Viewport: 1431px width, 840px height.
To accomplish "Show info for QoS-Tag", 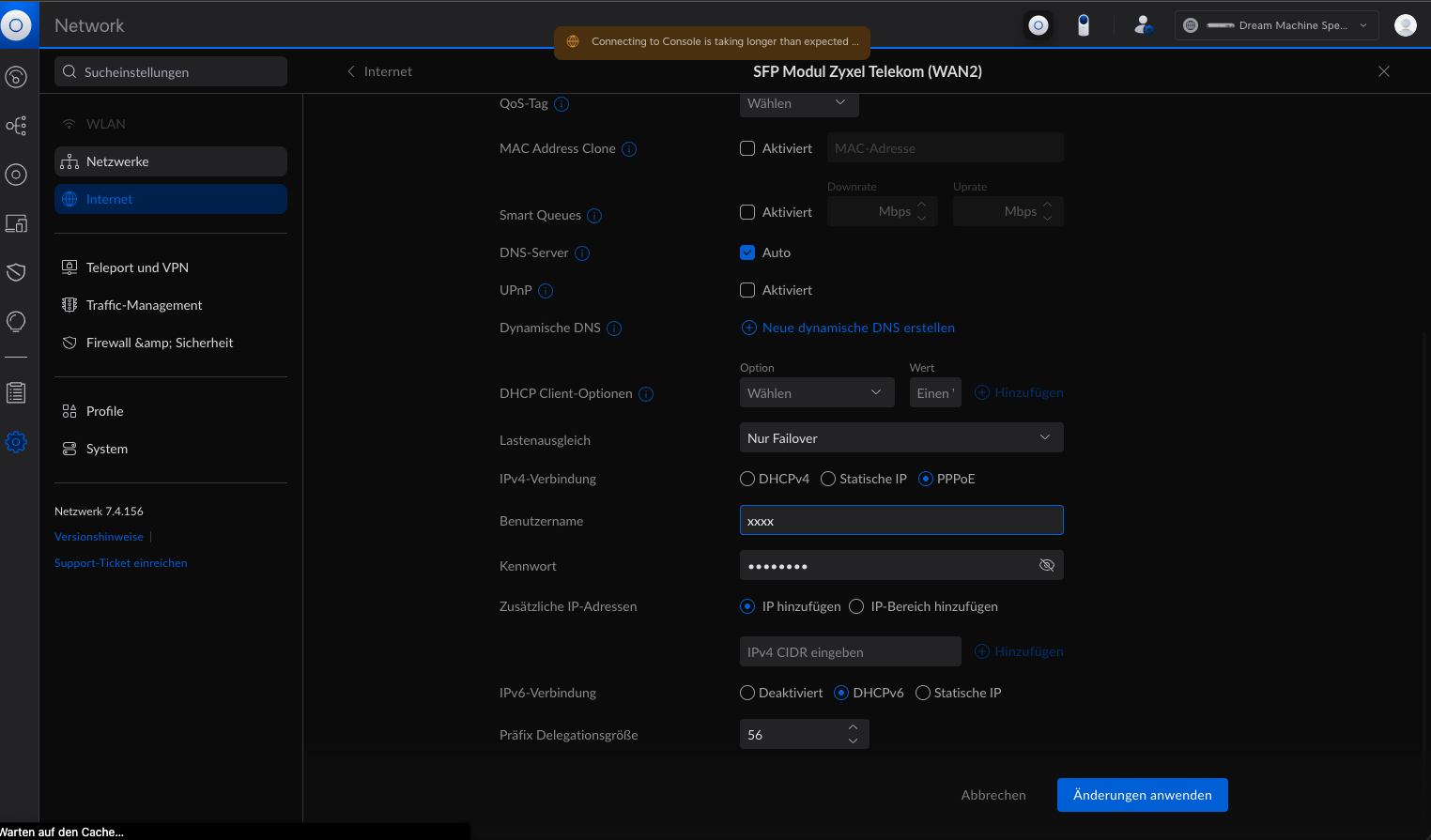I will click(562, 104).
